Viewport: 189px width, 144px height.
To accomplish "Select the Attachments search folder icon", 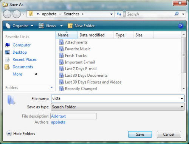I will [61, 42].
